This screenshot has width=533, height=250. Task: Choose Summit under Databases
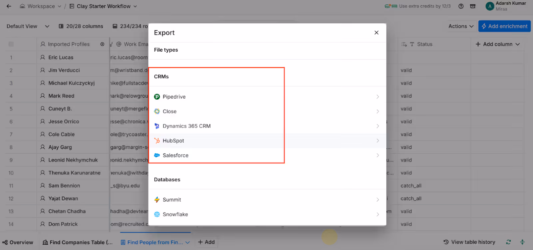pyautogui.click(x=267, y=200)
